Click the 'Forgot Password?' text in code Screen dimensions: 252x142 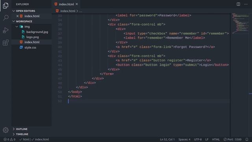191,47
